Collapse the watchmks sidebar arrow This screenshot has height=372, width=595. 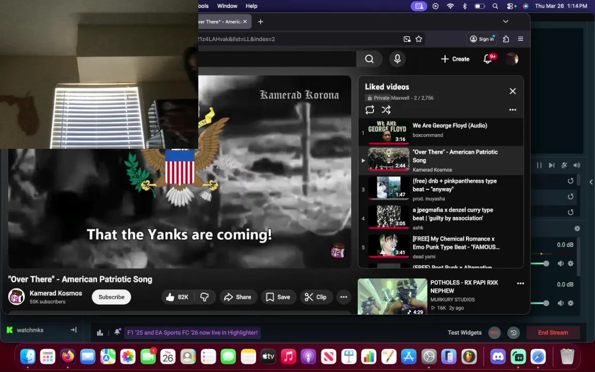[74, 330]
